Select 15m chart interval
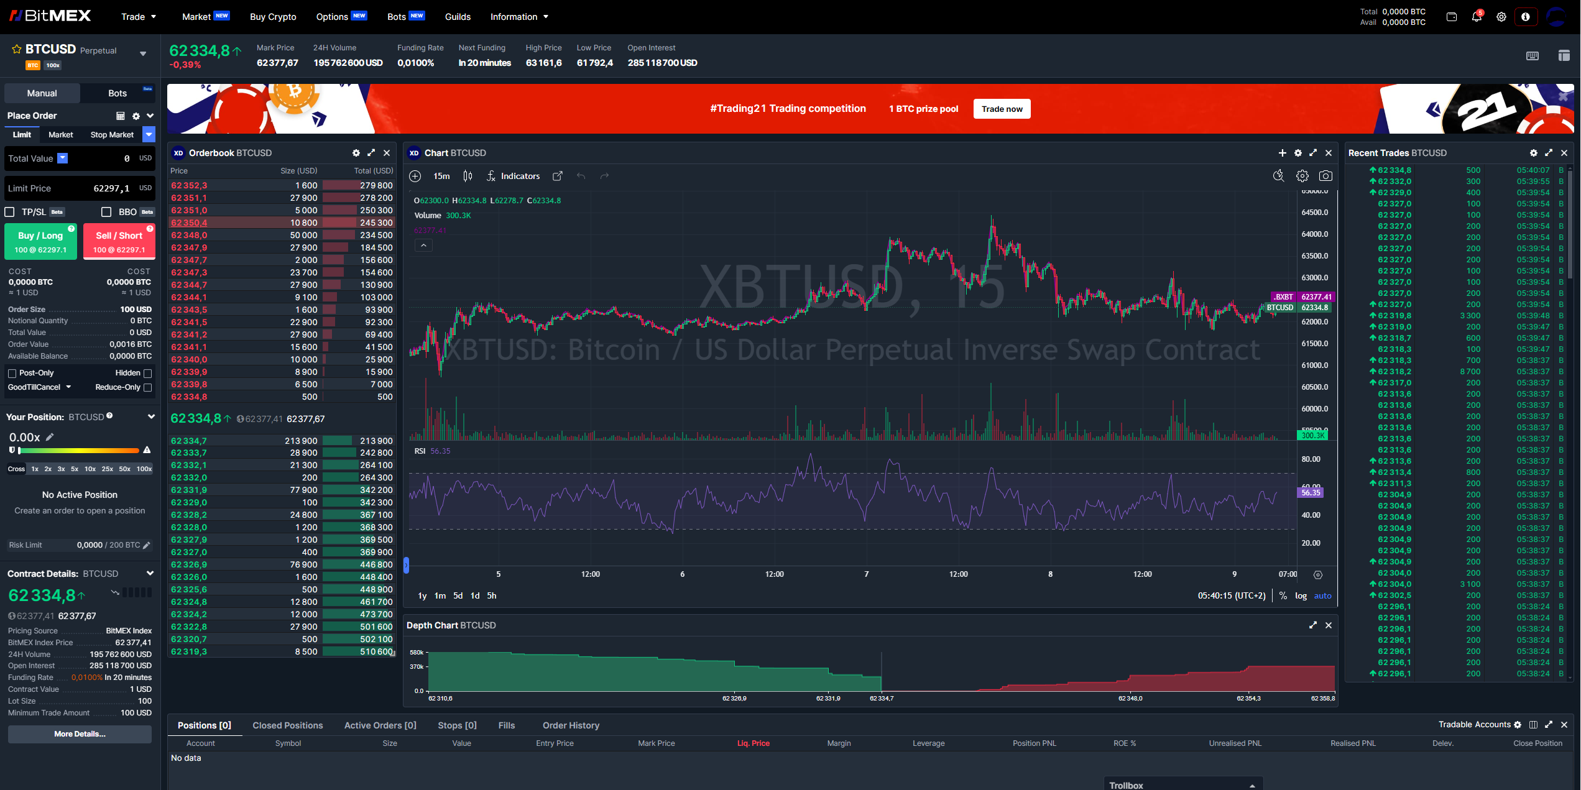 point(441,176)
